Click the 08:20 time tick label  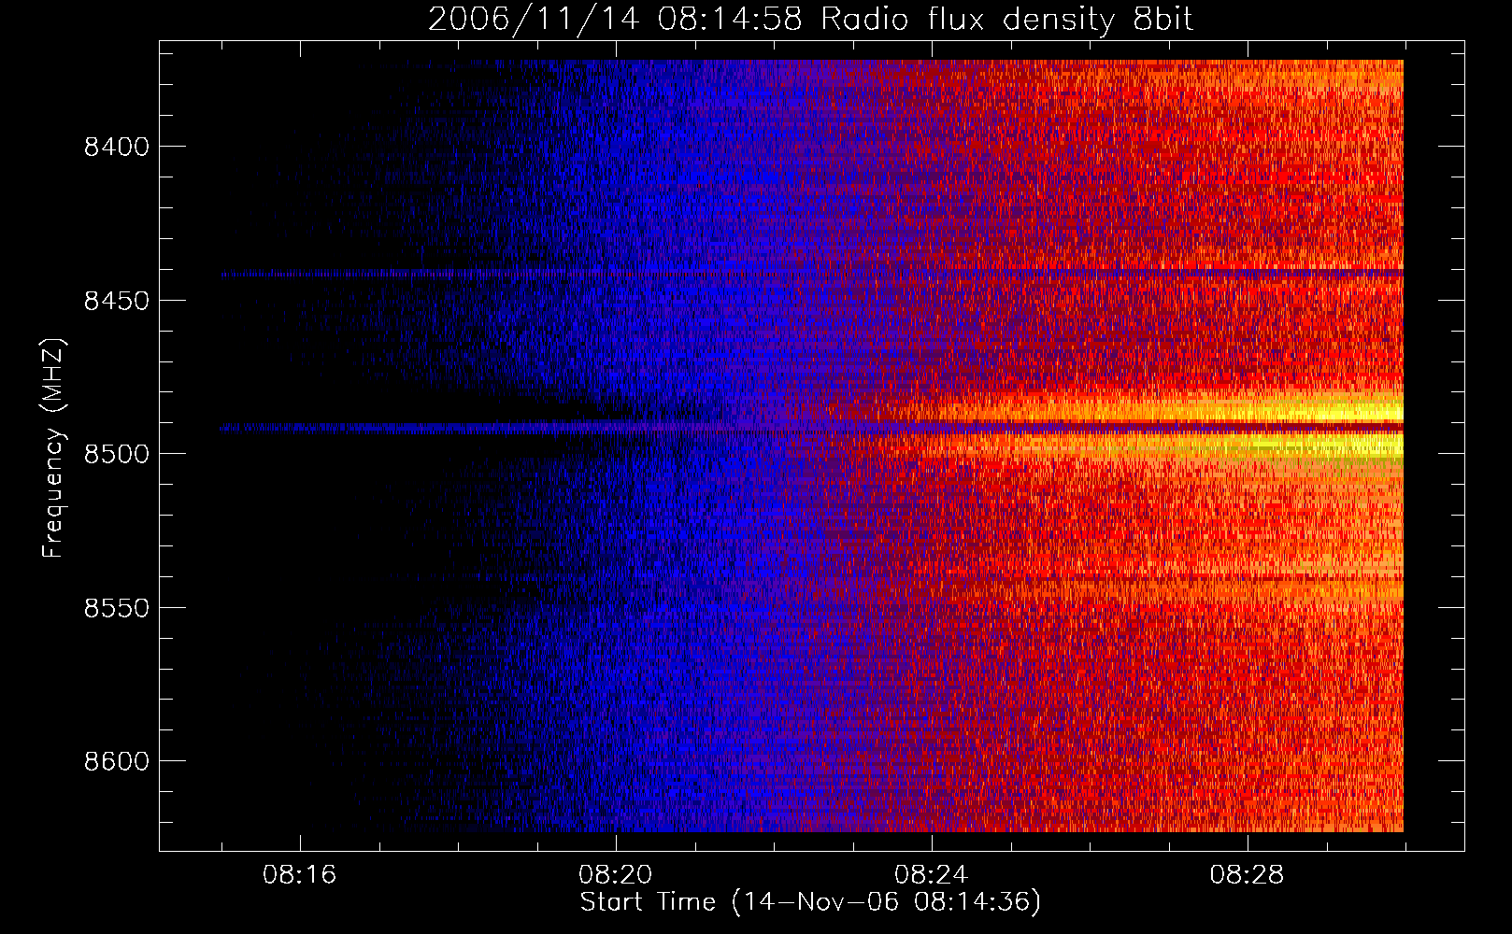click(x=616, y=875)
